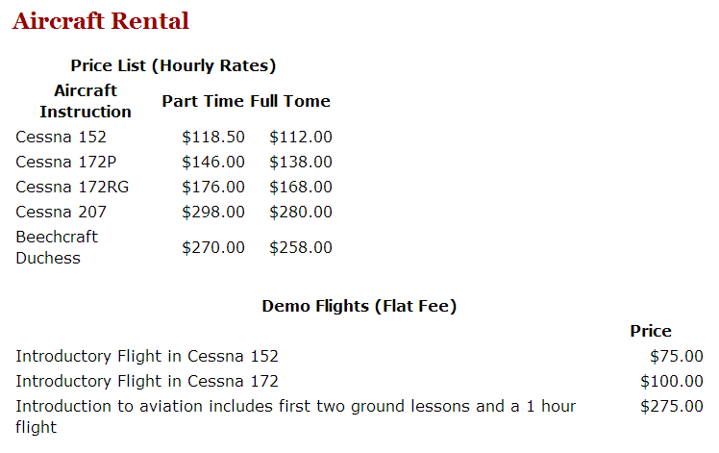Viewport: 719px width, 453px height.
Task: Select the Cessna 172RG row label
Action: (72, 187)
